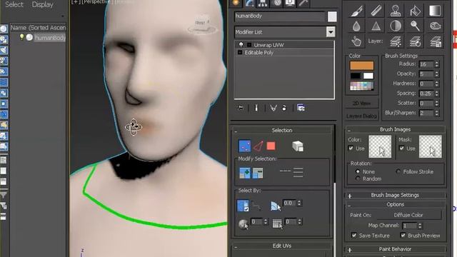Select the Sharpen triangle tool
Screen dimensions: 457x257
(x=376, y=26)
